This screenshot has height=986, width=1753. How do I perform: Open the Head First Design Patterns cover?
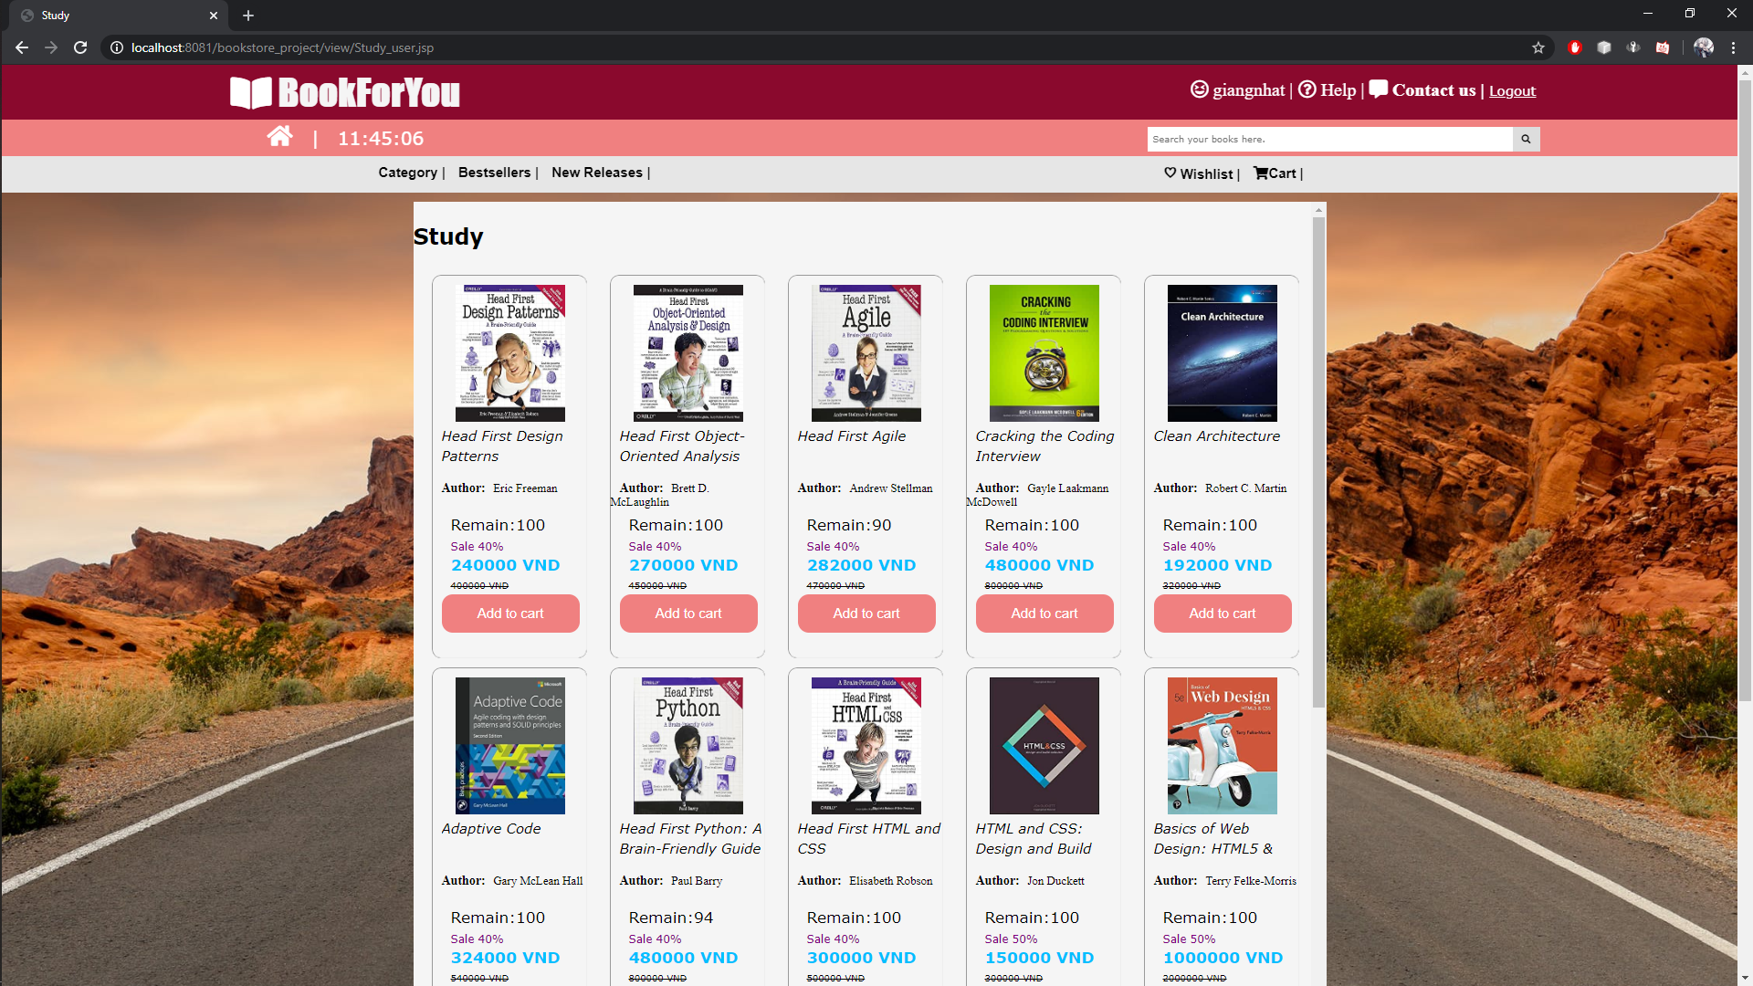click(x=510, y=353)
